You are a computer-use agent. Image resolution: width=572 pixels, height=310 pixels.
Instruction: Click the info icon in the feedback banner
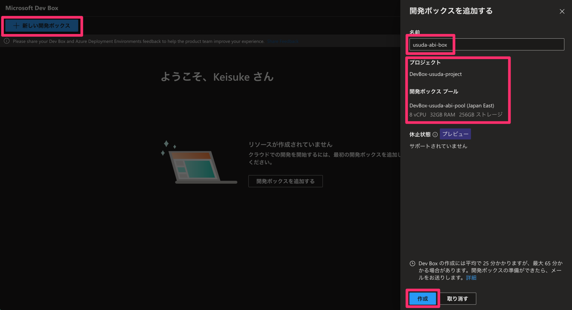pos(7,41)
